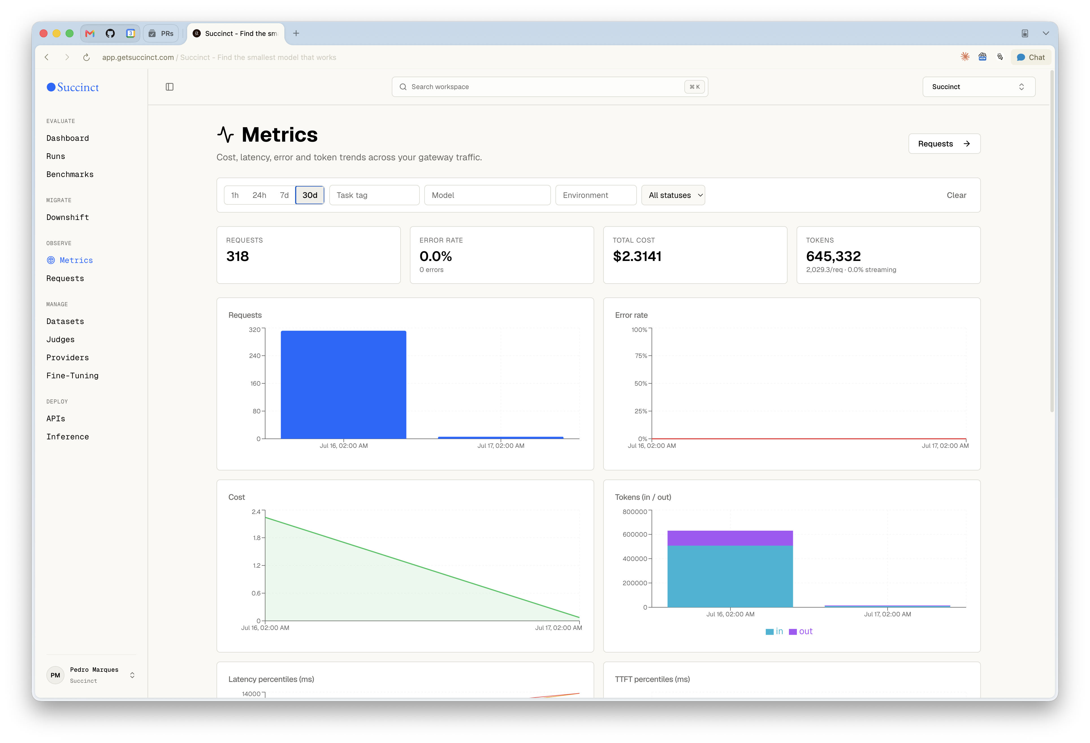Click the Tokens value 645,332
The image size is (1090, 743).
coord(833,256)
